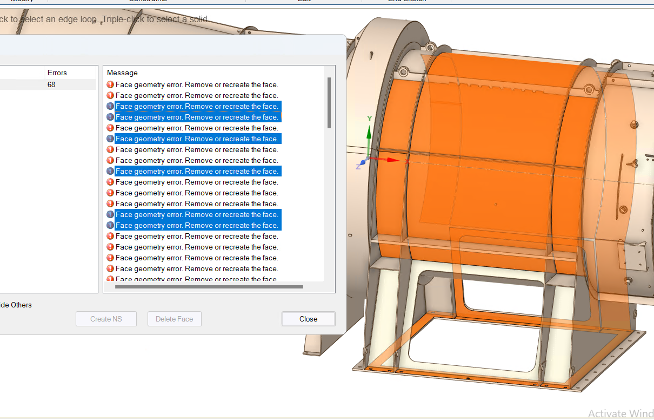Viewport: 654px width, 420px height.
Task: Click the vertical scrollbar thumb of message list
Action: [329, 102]
